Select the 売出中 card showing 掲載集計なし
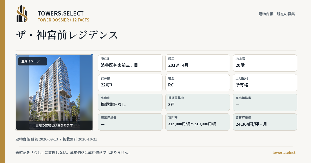 click(130, 102)
